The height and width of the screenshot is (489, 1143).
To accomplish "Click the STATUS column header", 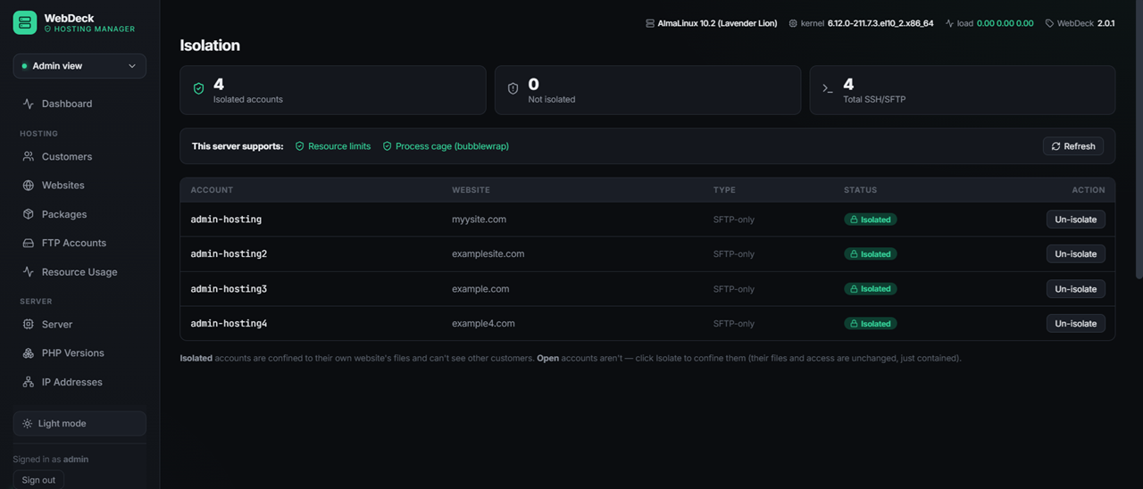I will click(861, 190).
